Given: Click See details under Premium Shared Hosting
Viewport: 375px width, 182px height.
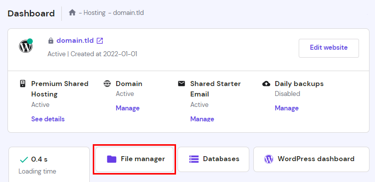Looking at the screenshot, I should 48,119.
